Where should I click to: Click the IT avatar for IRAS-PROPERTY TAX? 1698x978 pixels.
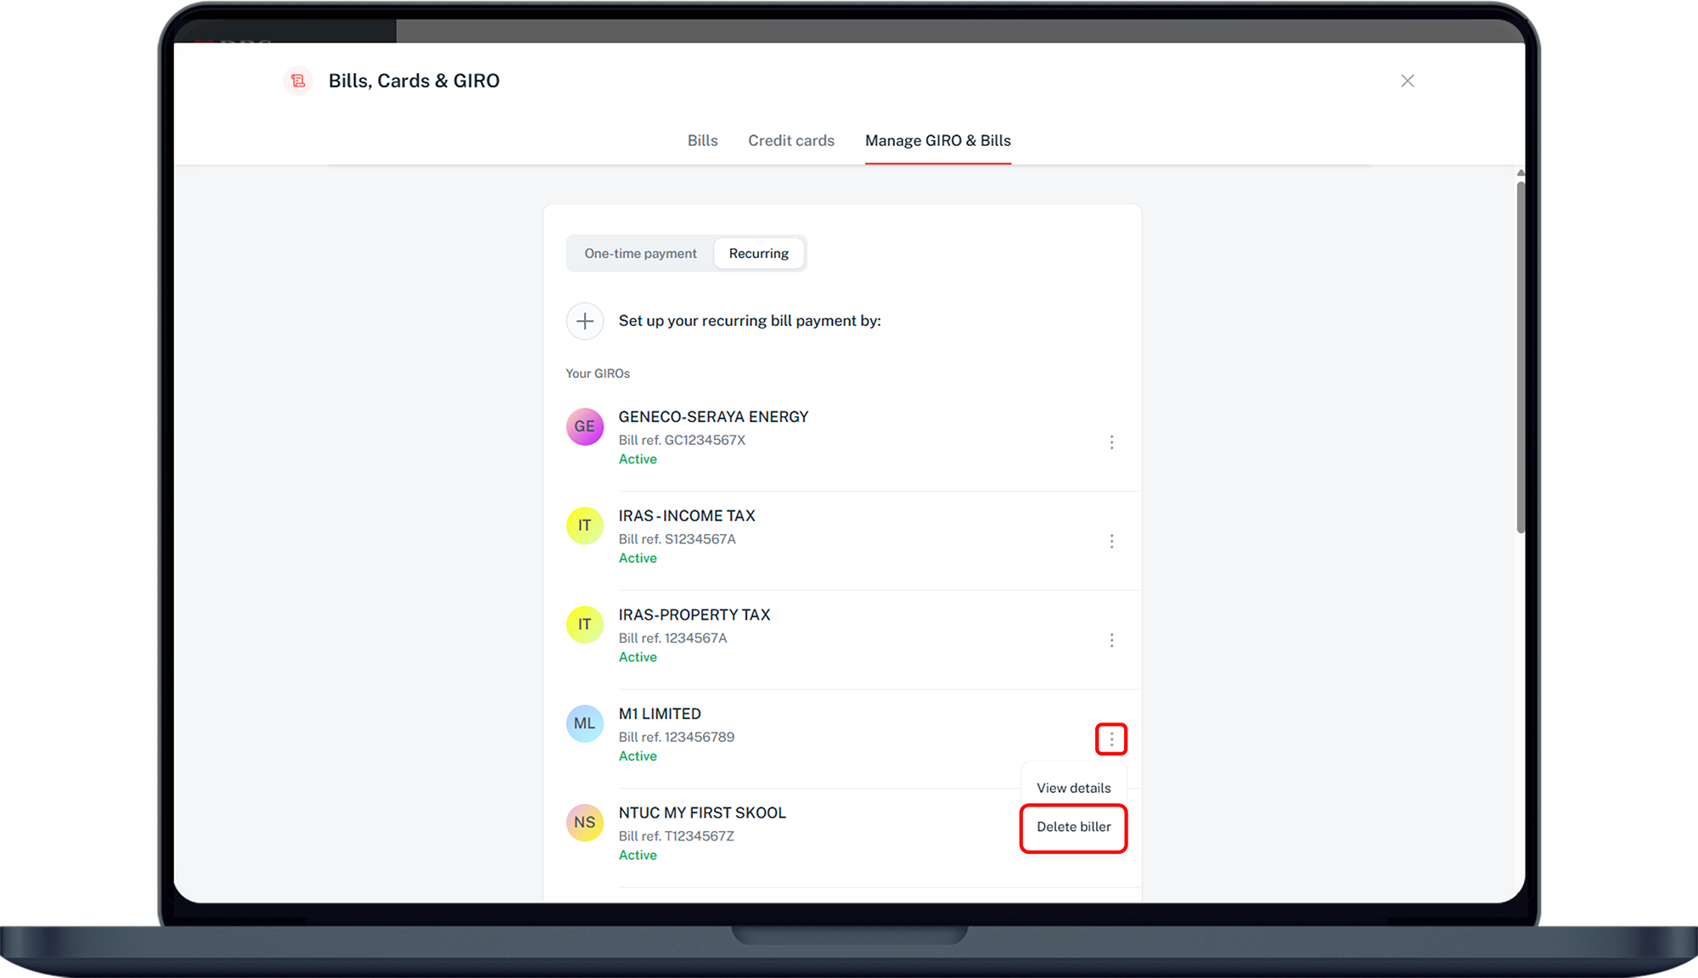pos(585,624)
